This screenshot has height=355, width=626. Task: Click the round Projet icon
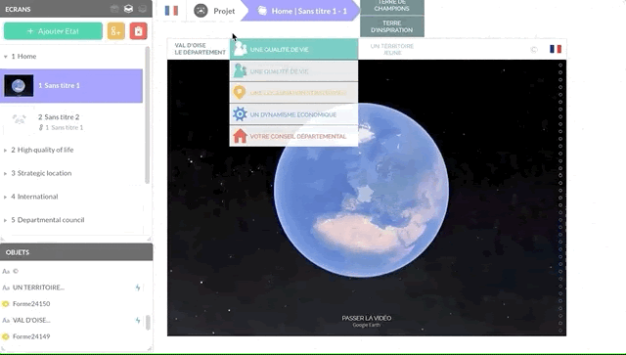201,11
